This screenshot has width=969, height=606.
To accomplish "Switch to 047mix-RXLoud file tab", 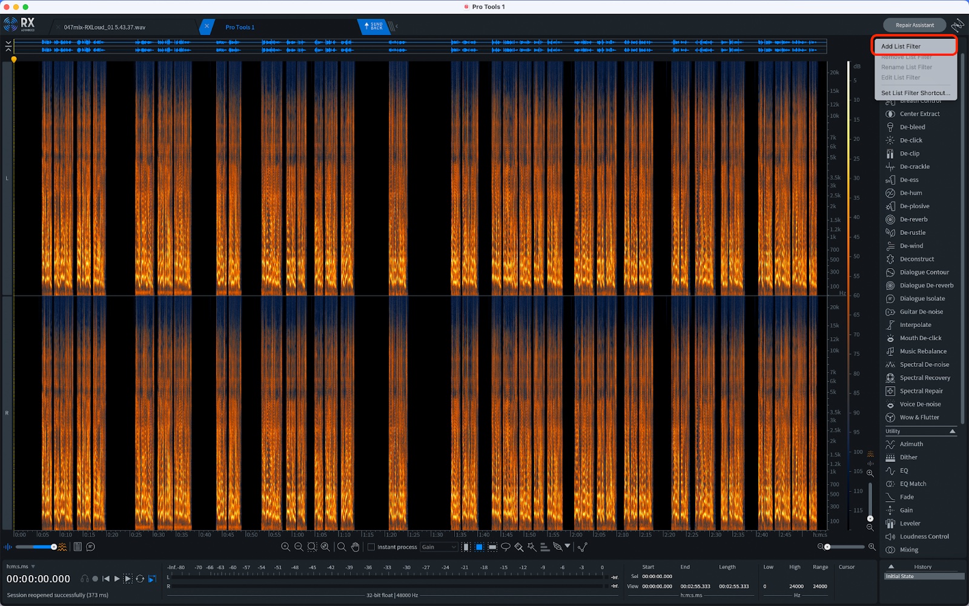I will pyautogui.click(x=105, y=27).
